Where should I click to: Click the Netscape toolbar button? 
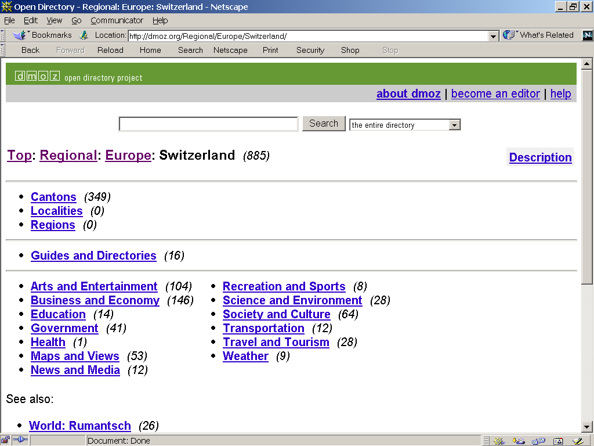click(230, 50)
